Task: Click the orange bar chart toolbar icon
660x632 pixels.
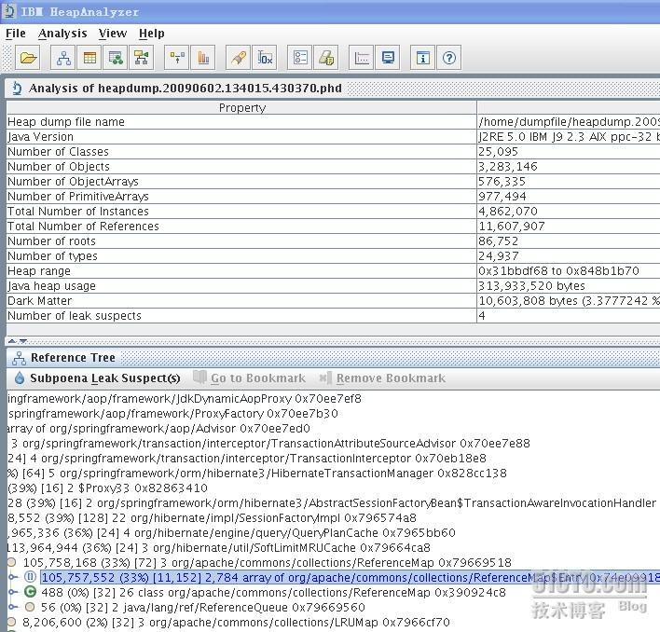Action: pos(203,58)
